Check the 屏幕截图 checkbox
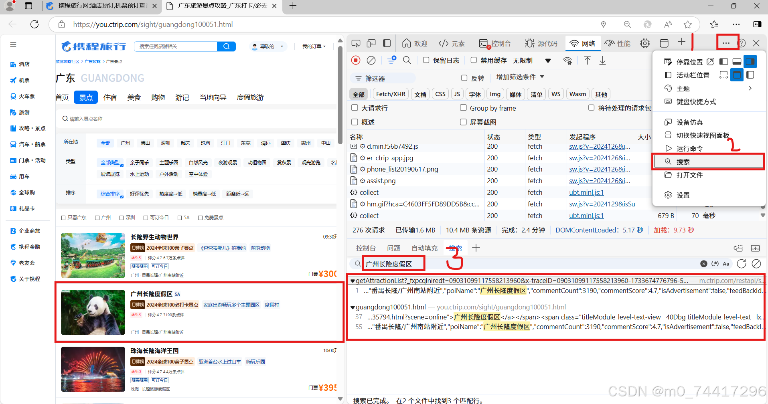Viewport: 768px width, 404px height. 463,122
